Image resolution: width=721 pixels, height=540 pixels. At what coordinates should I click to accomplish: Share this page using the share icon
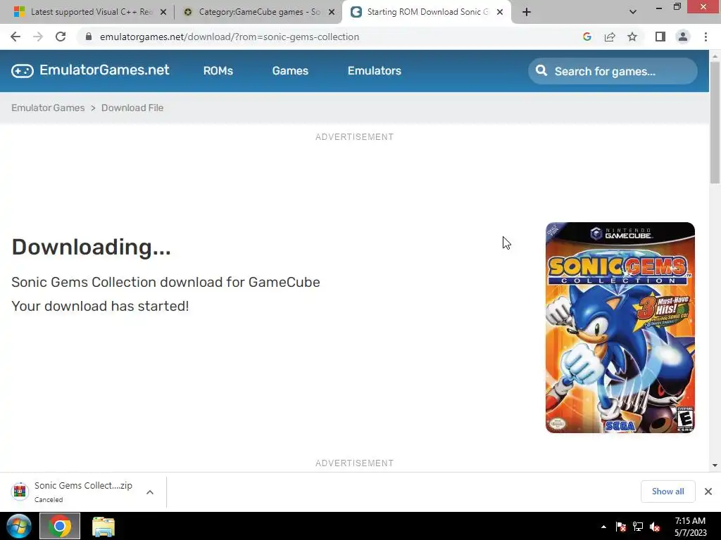pyautogui.click(x=610, y=37)
